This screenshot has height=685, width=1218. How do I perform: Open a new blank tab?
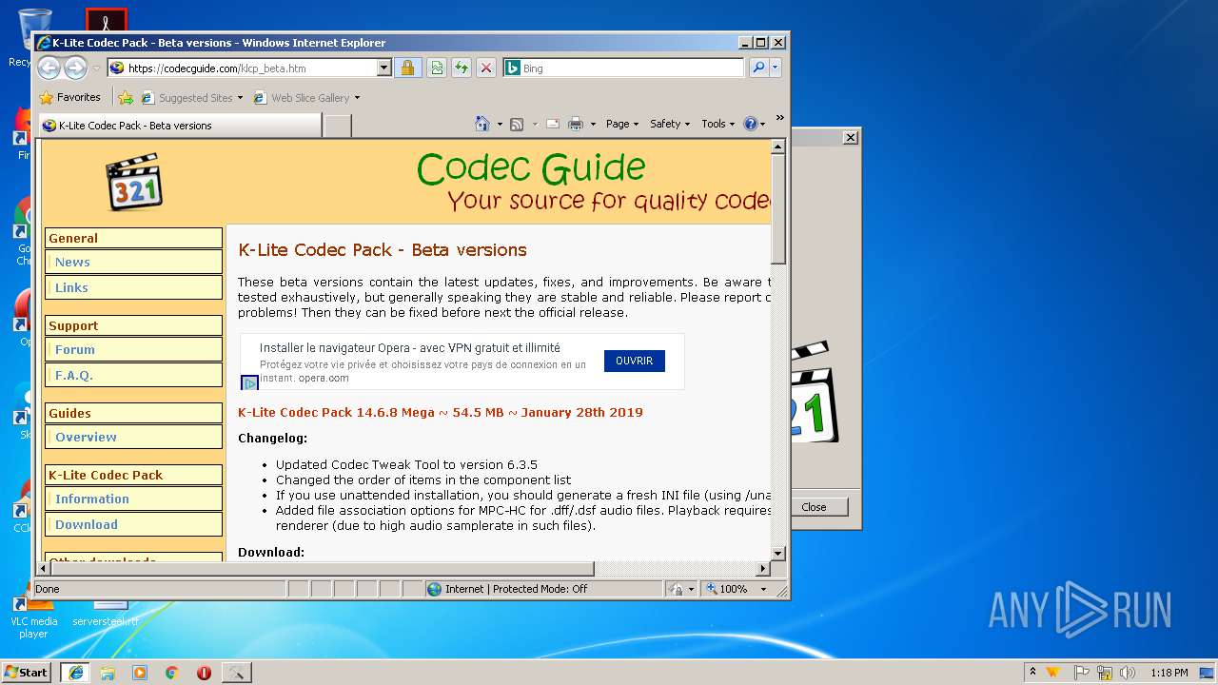point(337,125)
